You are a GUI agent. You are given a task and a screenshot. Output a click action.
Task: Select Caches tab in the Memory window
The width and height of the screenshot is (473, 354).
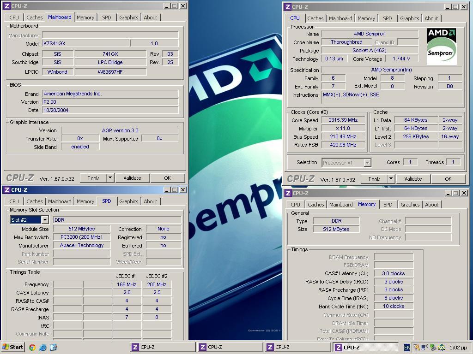[x=315, y=205]
